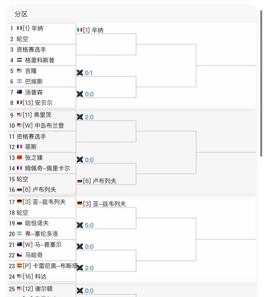
Task: Open the 2:0 score near 卡雷尼奥-布斯塔
Action: click(x=89, y=268)
